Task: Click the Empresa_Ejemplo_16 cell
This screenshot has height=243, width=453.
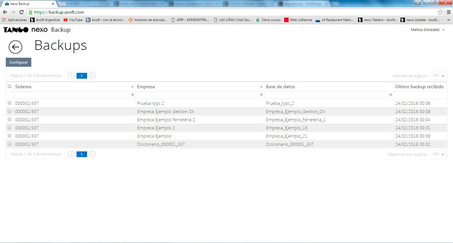Action: coord(286,128)
